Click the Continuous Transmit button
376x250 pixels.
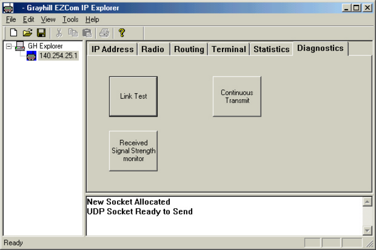(237, 97)
